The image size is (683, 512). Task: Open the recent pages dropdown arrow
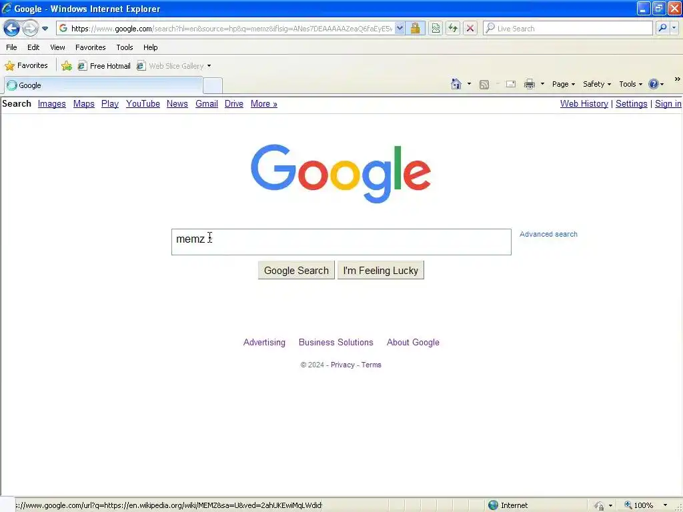click(45, 29)
